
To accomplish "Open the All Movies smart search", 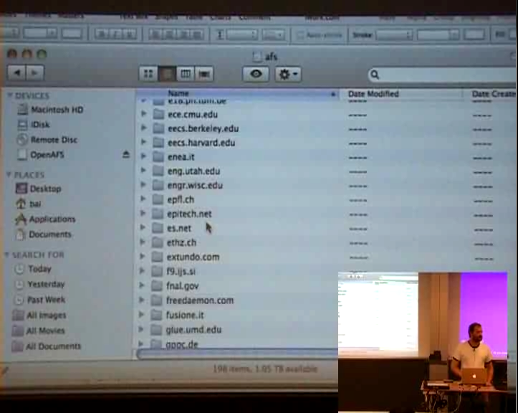I will click(45, 331).
